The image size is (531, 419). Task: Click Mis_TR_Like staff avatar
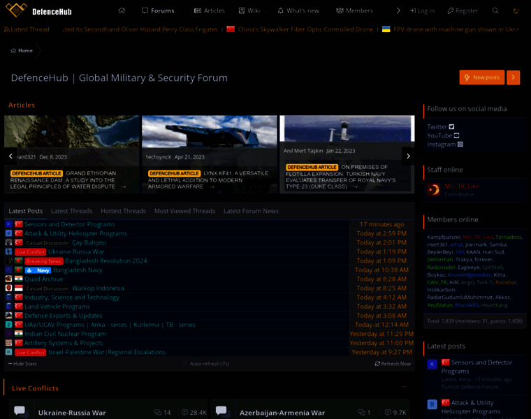tap(433, 189)
